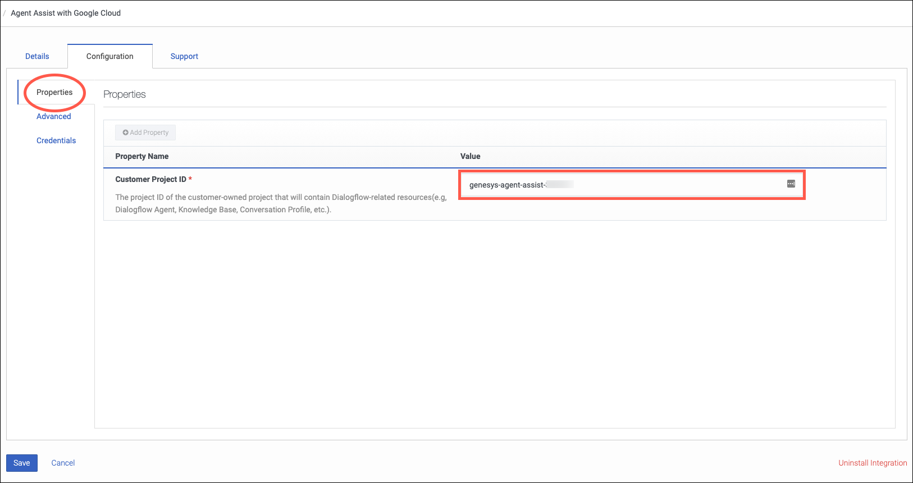The image size is (913, 483).
Task: Open the Details tab
Action: tap(37, 56)
